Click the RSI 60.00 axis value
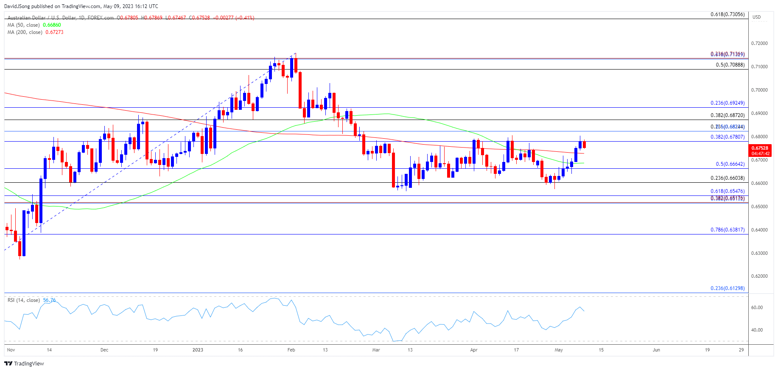 click(x=757, y=308)
